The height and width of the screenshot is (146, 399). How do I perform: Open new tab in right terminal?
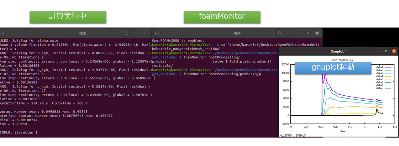click(x=157, y=33)
